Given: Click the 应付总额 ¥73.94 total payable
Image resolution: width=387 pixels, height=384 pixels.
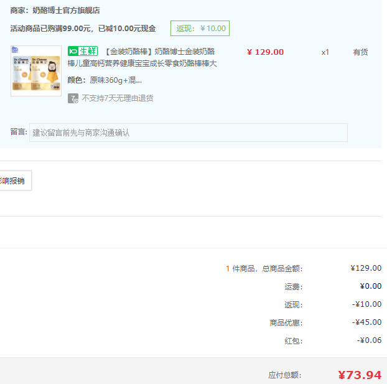Looking at the screenshot, I should [359, 375].
